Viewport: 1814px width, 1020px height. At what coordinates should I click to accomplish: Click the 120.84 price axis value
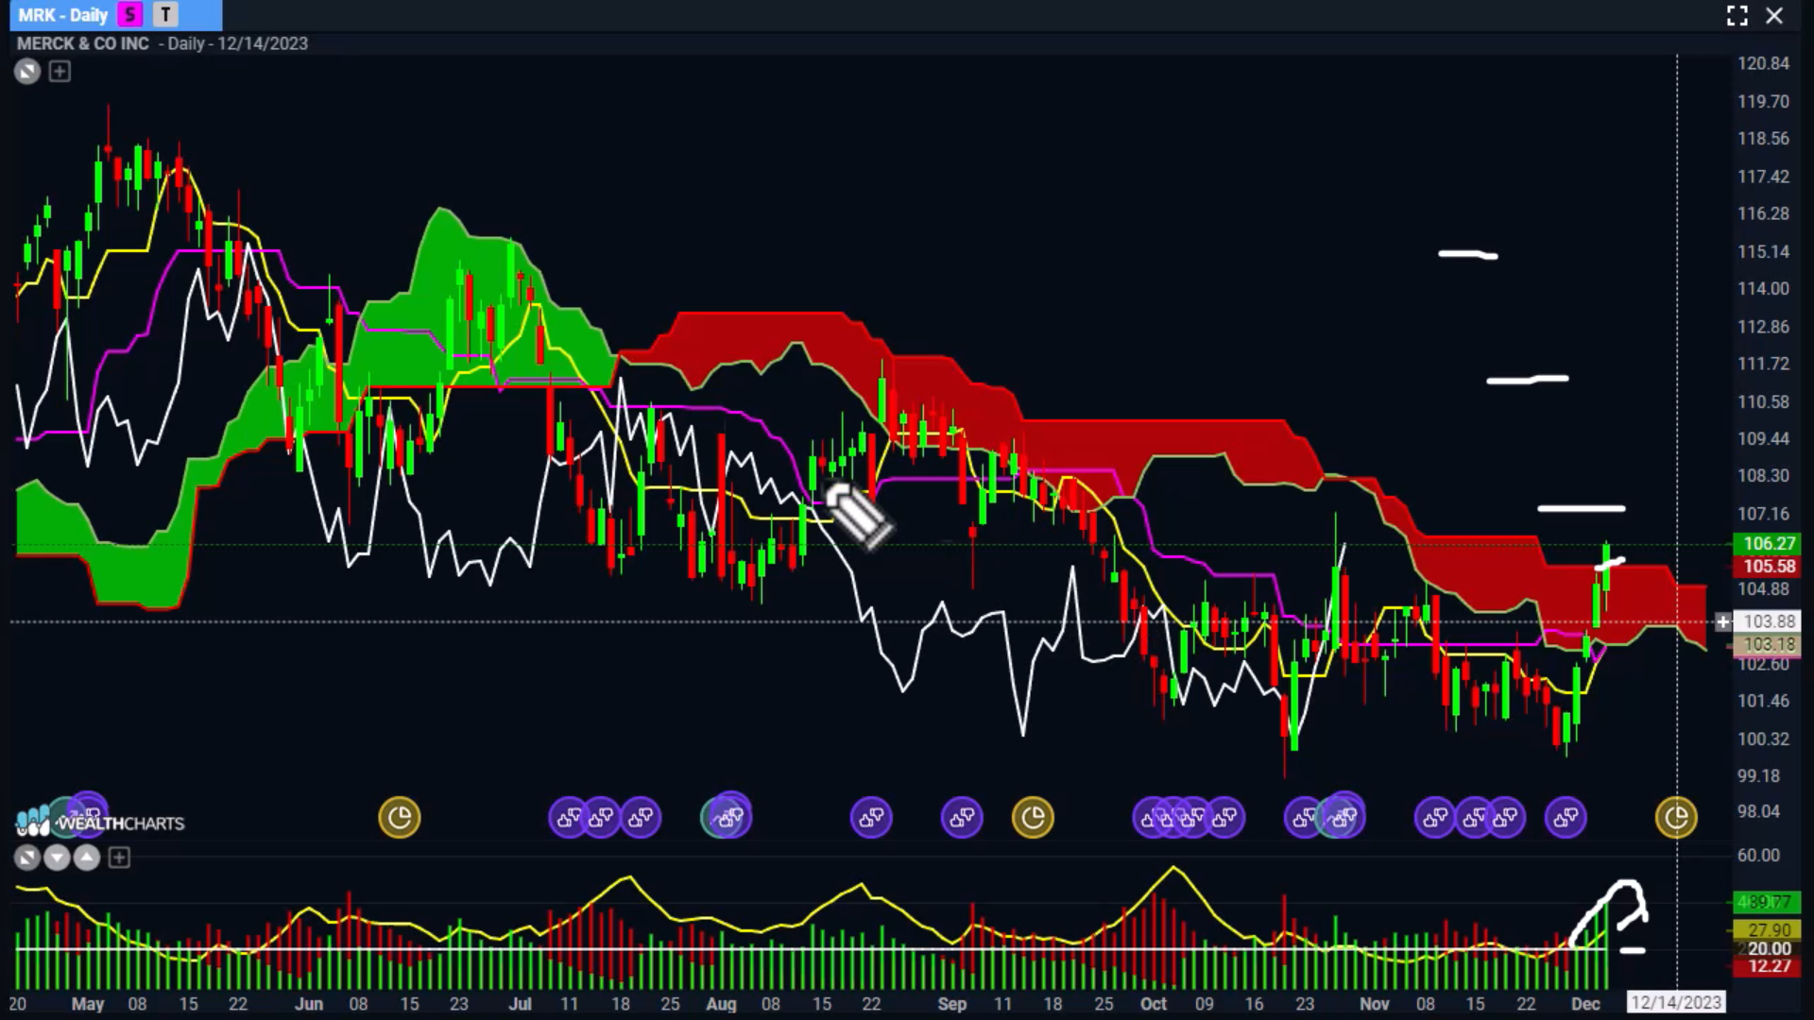click(x=1763, y=63)
